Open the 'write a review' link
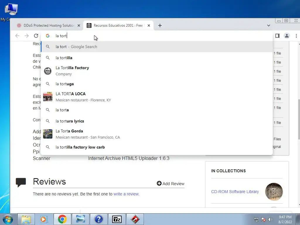 tap(126, 194)
